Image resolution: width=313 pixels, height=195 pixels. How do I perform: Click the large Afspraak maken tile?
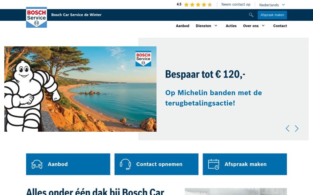point(245,164)
